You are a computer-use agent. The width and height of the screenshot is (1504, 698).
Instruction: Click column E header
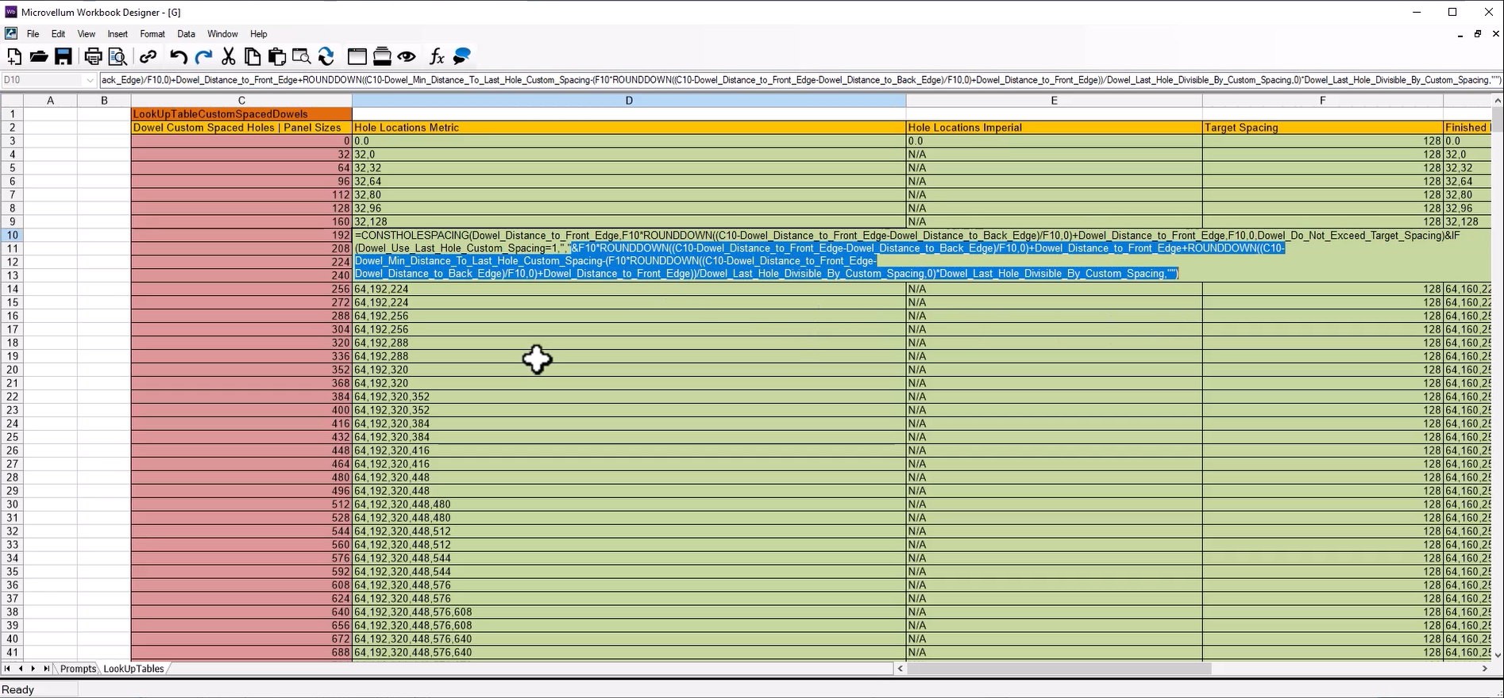coord(1054,101)
